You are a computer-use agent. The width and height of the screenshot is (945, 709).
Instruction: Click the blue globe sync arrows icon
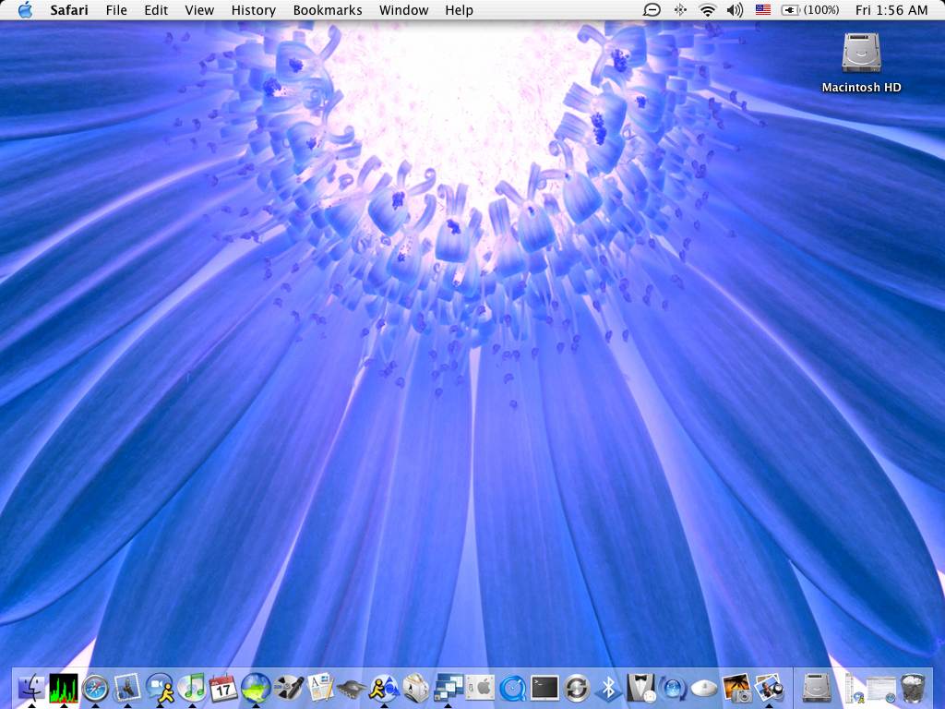pos(673,687)
